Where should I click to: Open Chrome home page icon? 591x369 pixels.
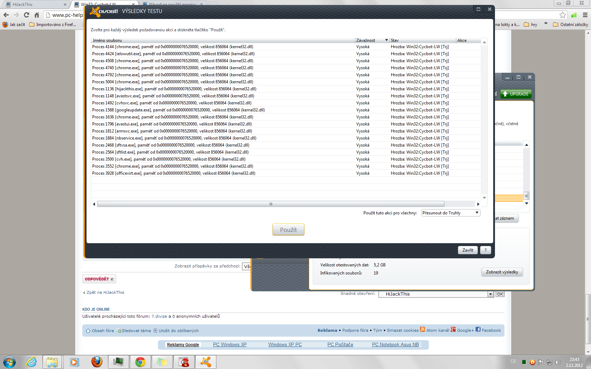pyautogui.click(x=37, y=15)
